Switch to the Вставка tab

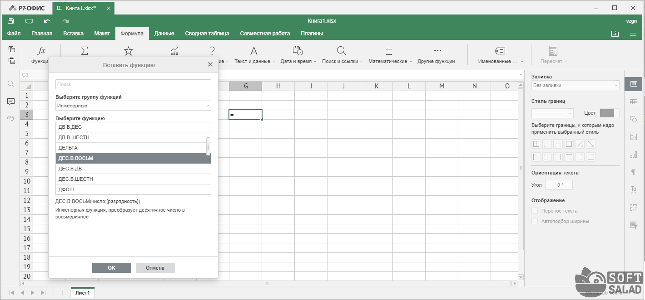pyautogui.click(x=73, y=34)
